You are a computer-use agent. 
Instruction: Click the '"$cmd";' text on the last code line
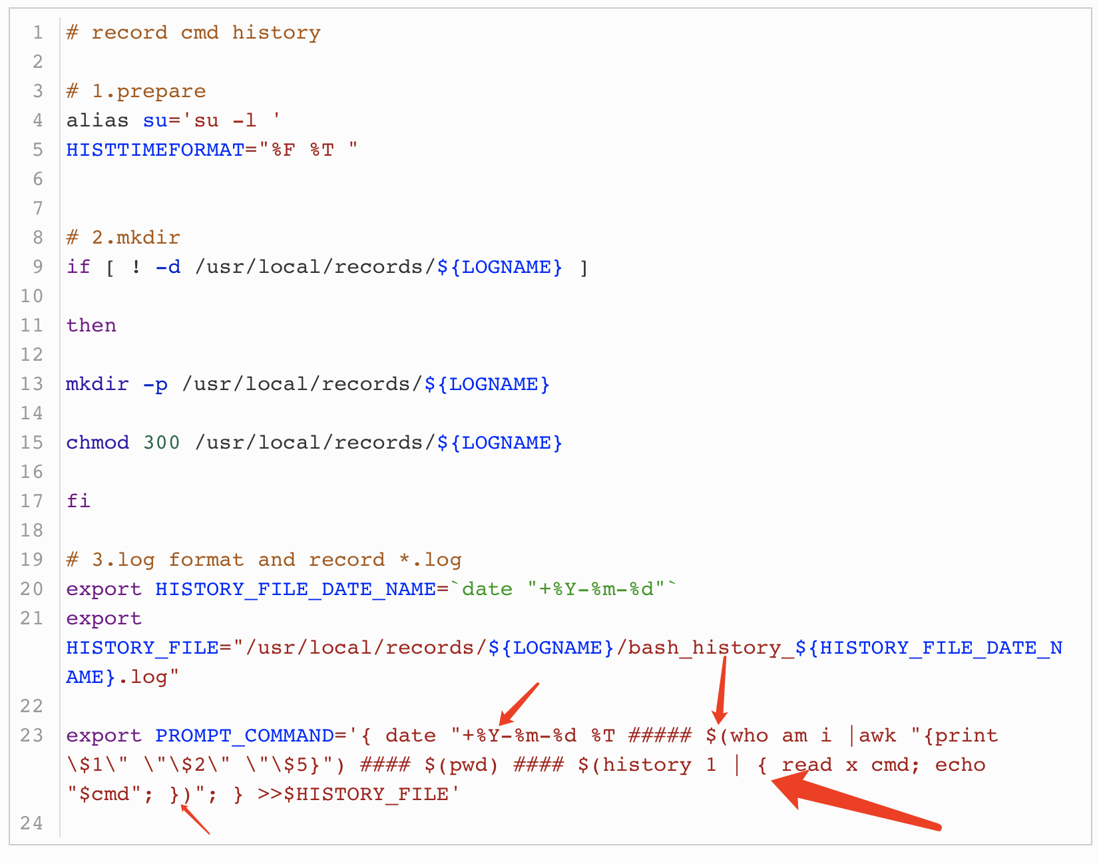[x=110, y=794]
